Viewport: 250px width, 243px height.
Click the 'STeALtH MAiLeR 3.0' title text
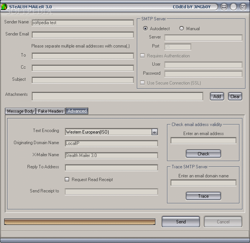(x=31, y=7)
